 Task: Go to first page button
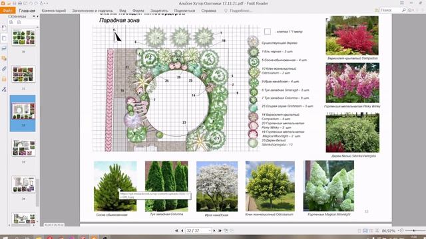176,230
